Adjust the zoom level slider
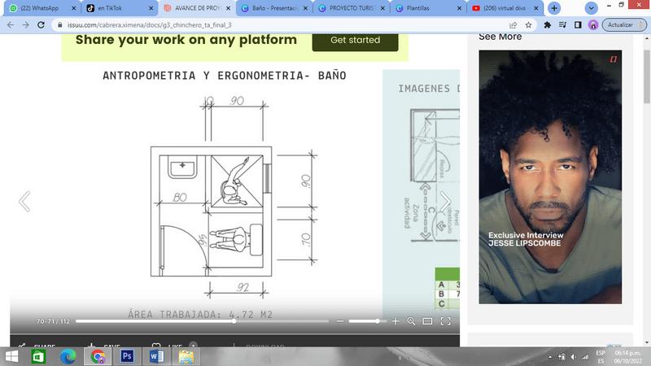The image size is (651, 366). [367, 321]
